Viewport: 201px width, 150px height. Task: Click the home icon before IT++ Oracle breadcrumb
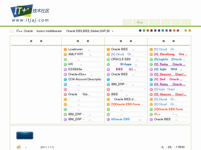tap(12, 31)
